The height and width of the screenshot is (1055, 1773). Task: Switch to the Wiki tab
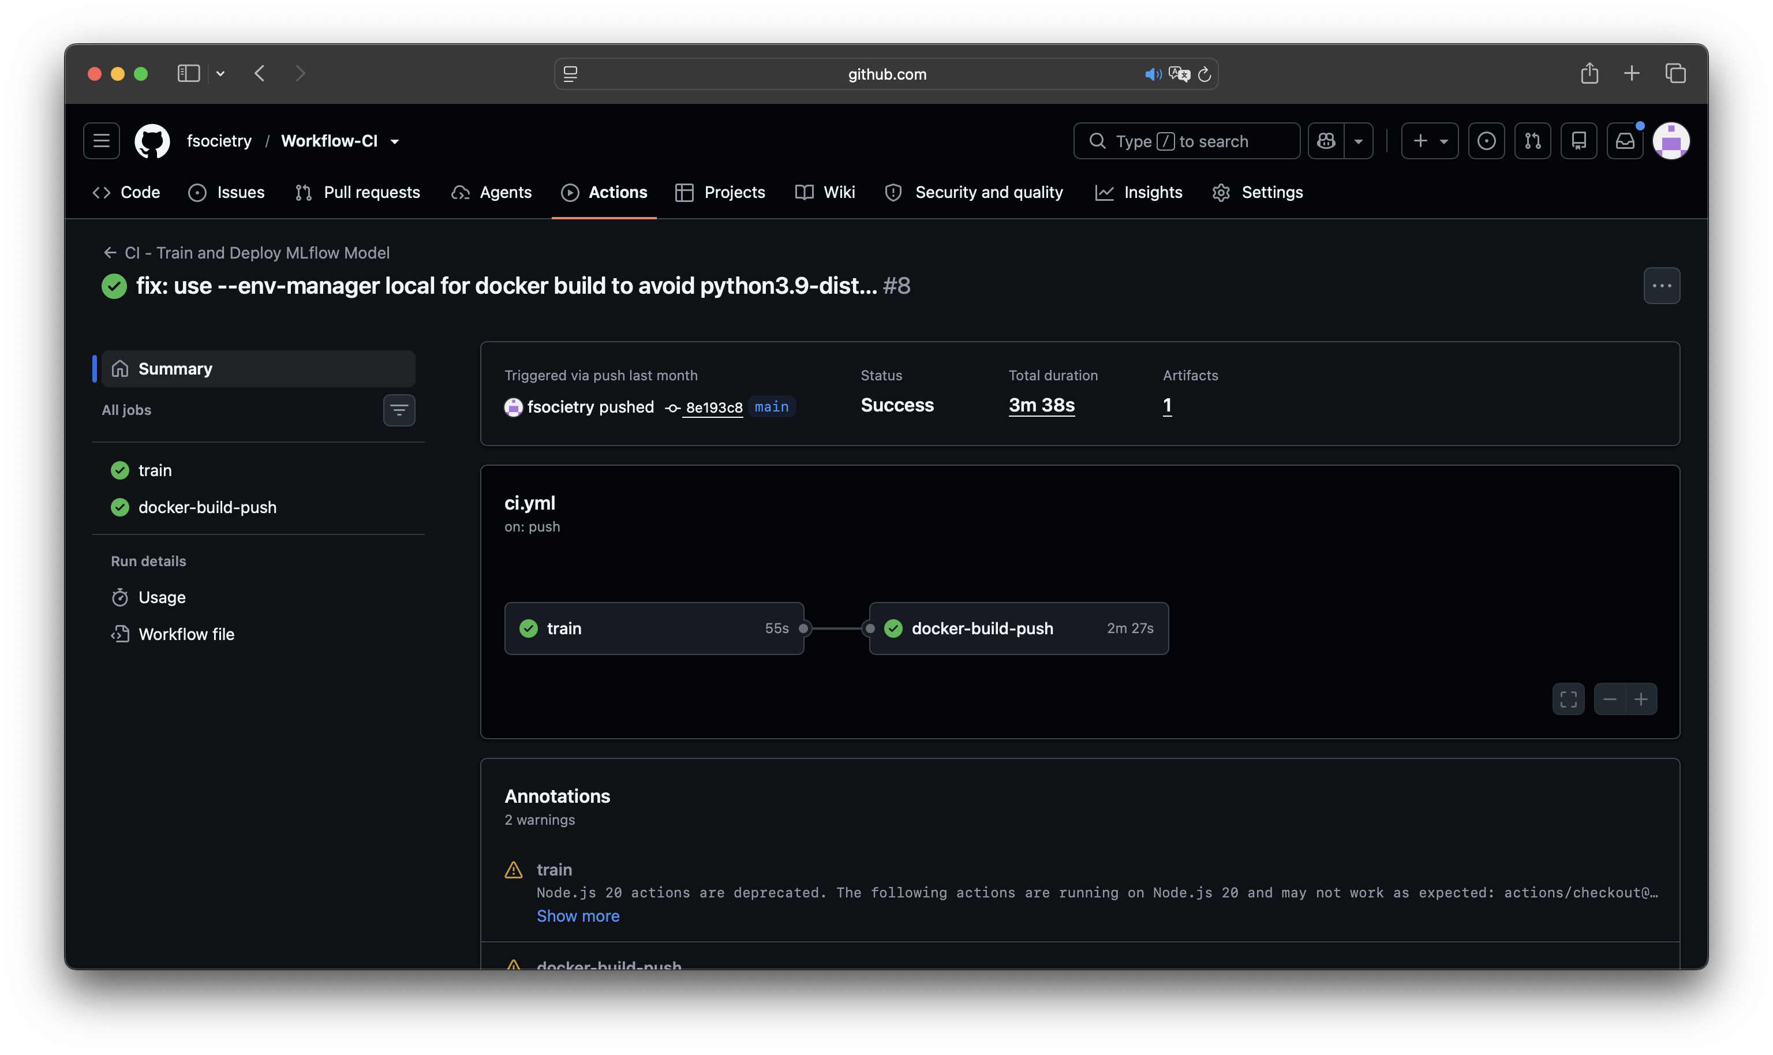pos(825,192)
